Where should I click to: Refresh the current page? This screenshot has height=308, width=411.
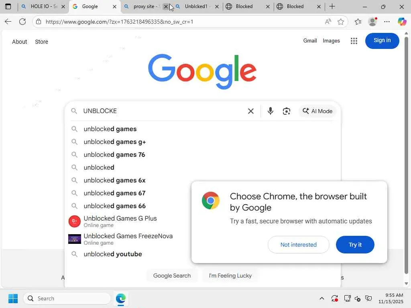[22, 22]
